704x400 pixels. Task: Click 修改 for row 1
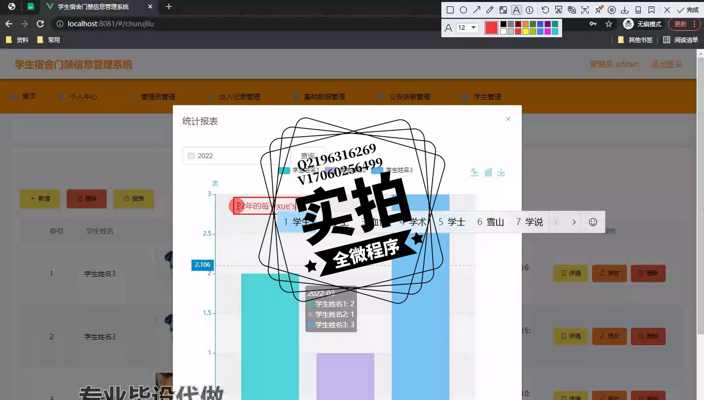point(609,273)
